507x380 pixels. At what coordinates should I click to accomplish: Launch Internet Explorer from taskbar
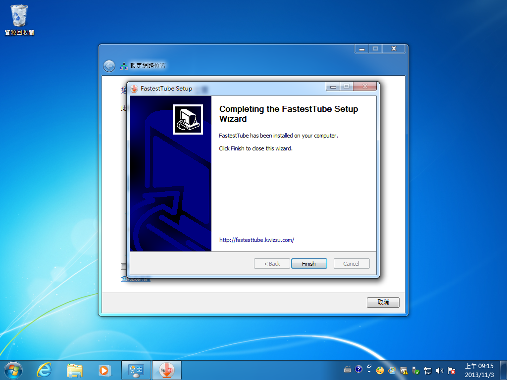pyautogui.click(x=44, y=370)
